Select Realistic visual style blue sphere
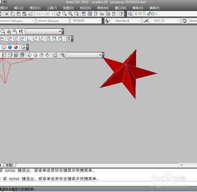 click(10, 47)
